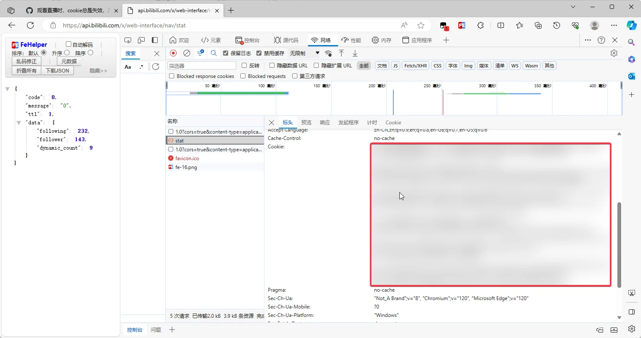Collapse the "data" JSON node
This screenshot has height=338, width=641.
19,123
